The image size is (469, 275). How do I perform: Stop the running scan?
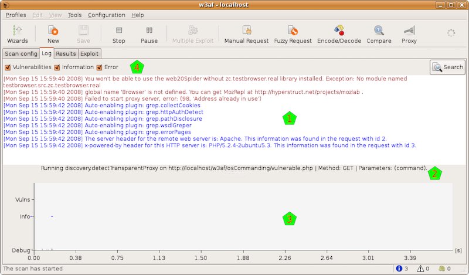click(119, 34)
